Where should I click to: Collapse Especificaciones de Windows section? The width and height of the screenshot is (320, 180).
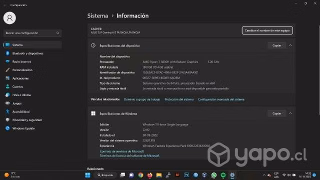pos(290,113)
